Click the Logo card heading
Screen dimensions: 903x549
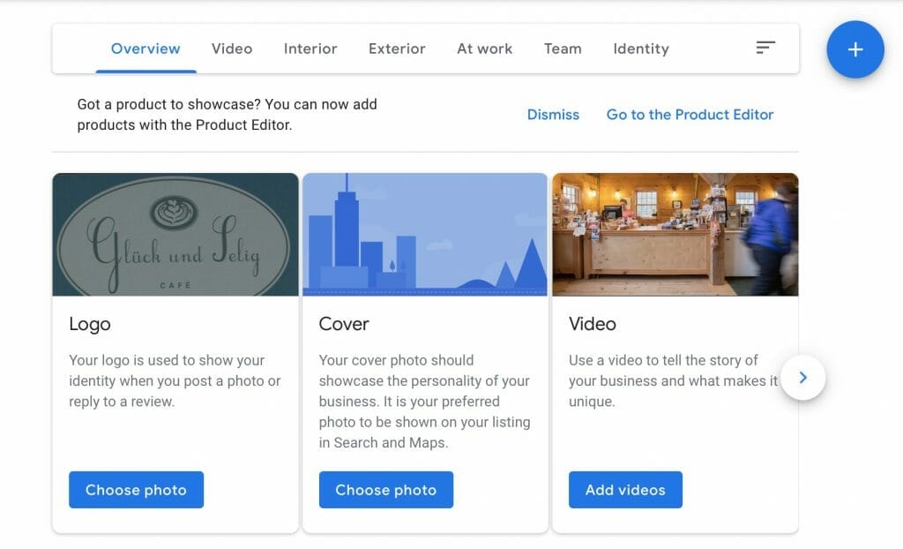[90, 324]
